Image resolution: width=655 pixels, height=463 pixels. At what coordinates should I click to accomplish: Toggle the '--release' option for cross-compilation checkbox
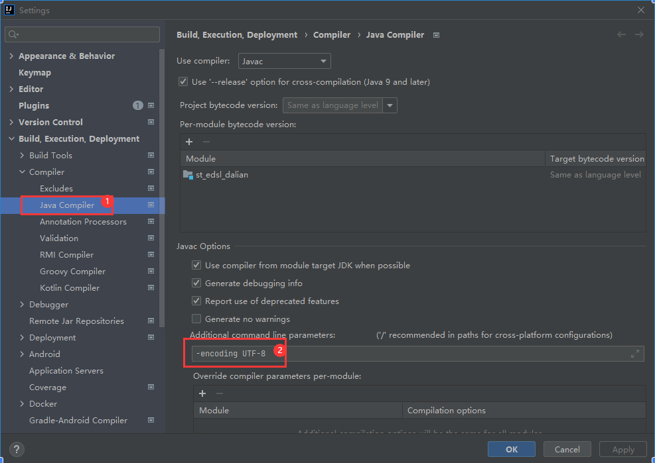pos(183,81)
